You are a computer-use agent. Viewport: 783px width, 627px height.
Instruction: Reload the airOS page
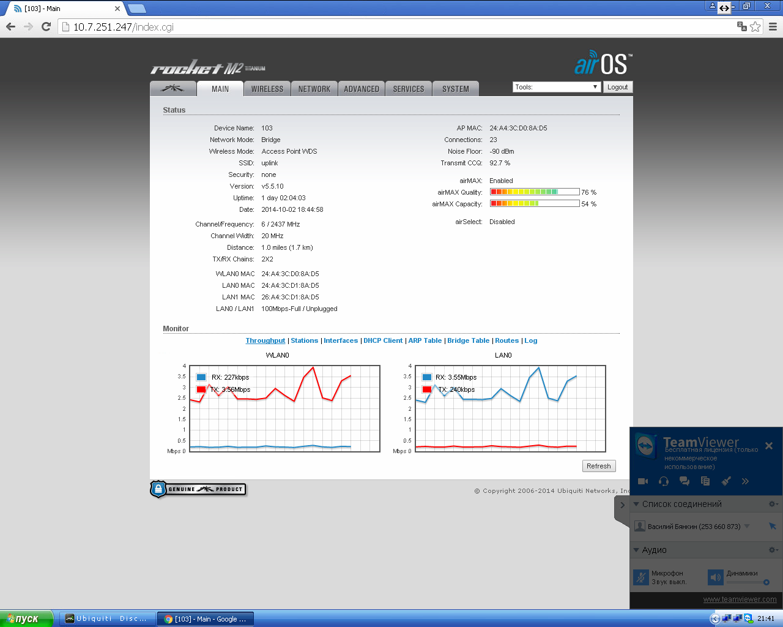click(x=46, y=26)
